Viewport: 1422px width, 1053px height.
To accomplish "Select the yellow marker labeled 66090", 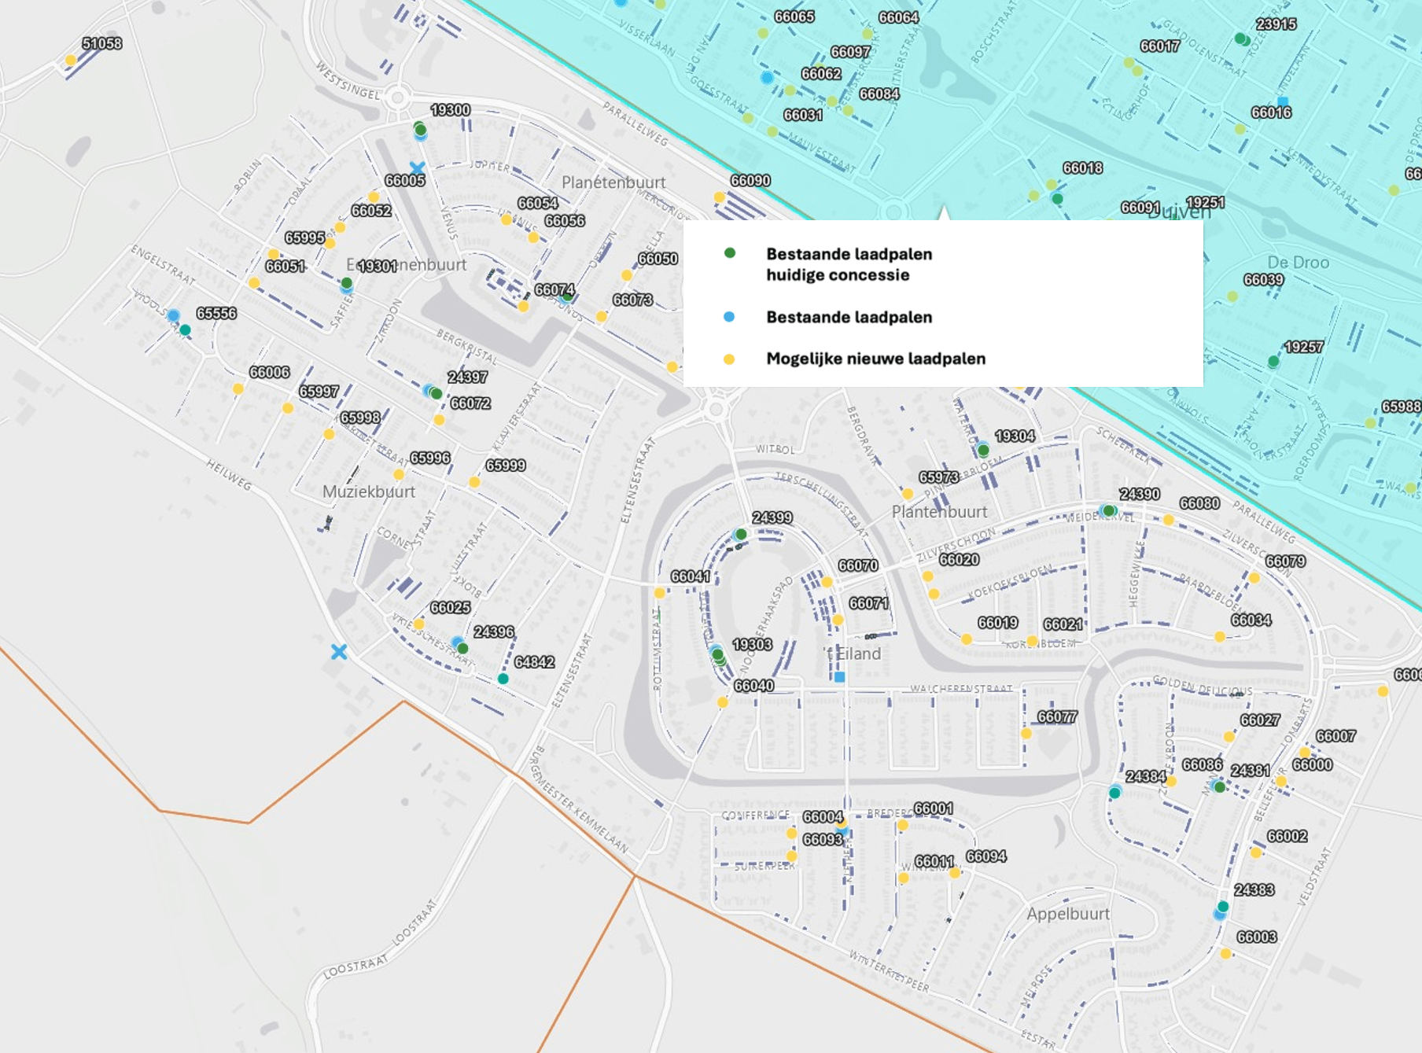I will (719, 197).
